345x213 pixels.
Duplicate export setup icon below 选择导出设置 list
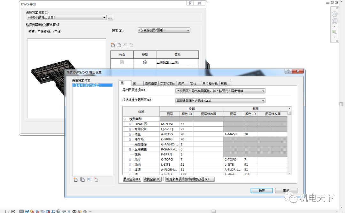[82, 179]
